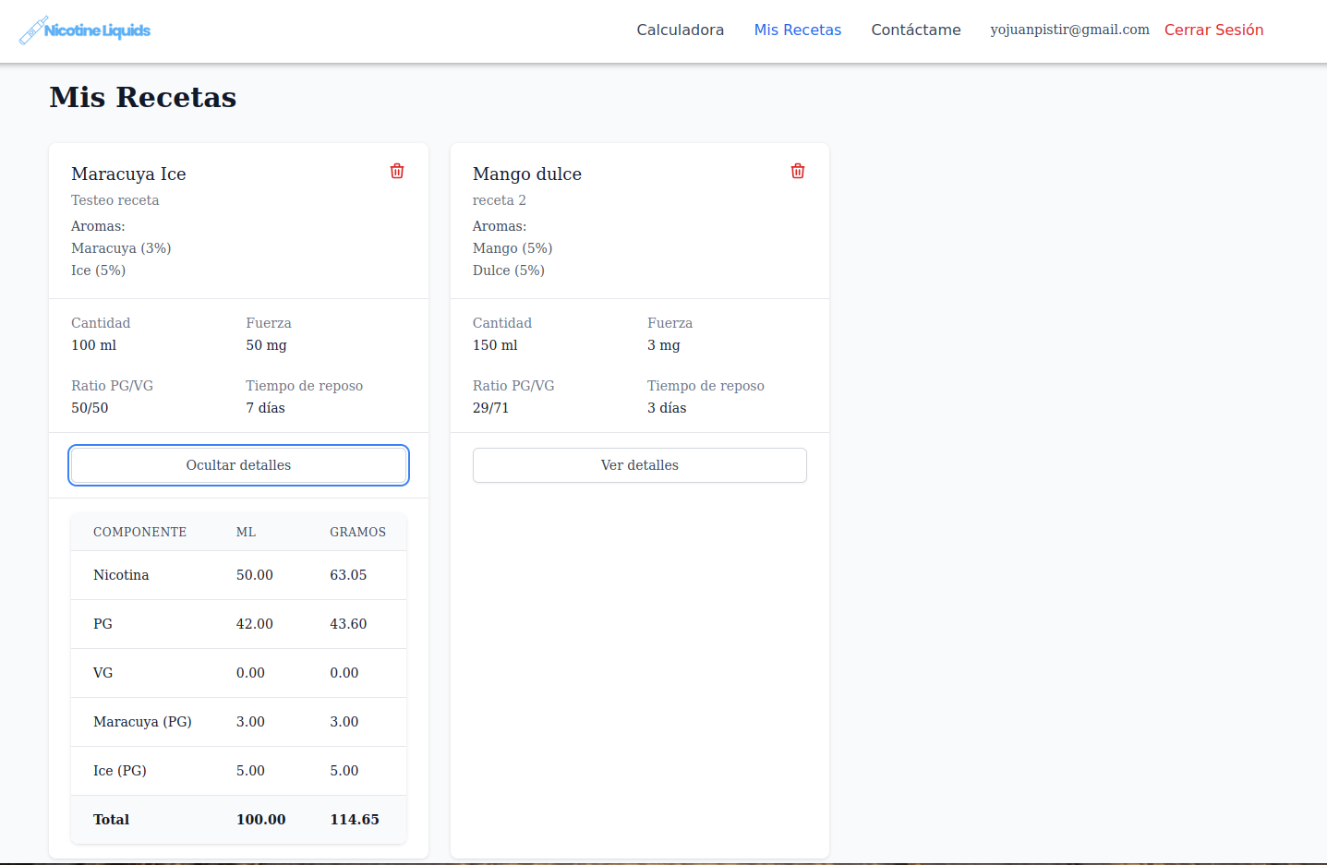Click the Mango (5%) aroma line
This screenshot has width=1327, height=865.
(513, 248)
